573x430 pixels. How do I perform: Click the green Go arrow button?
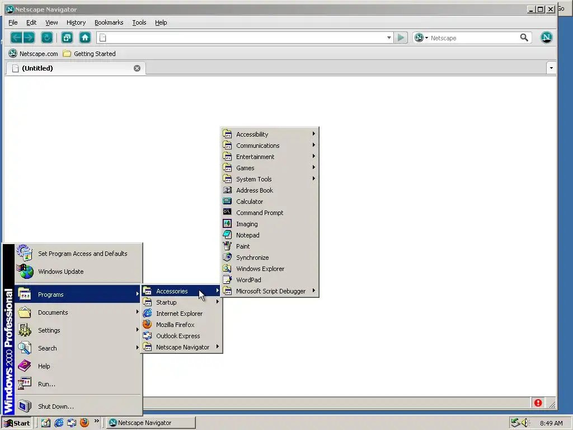401,38
